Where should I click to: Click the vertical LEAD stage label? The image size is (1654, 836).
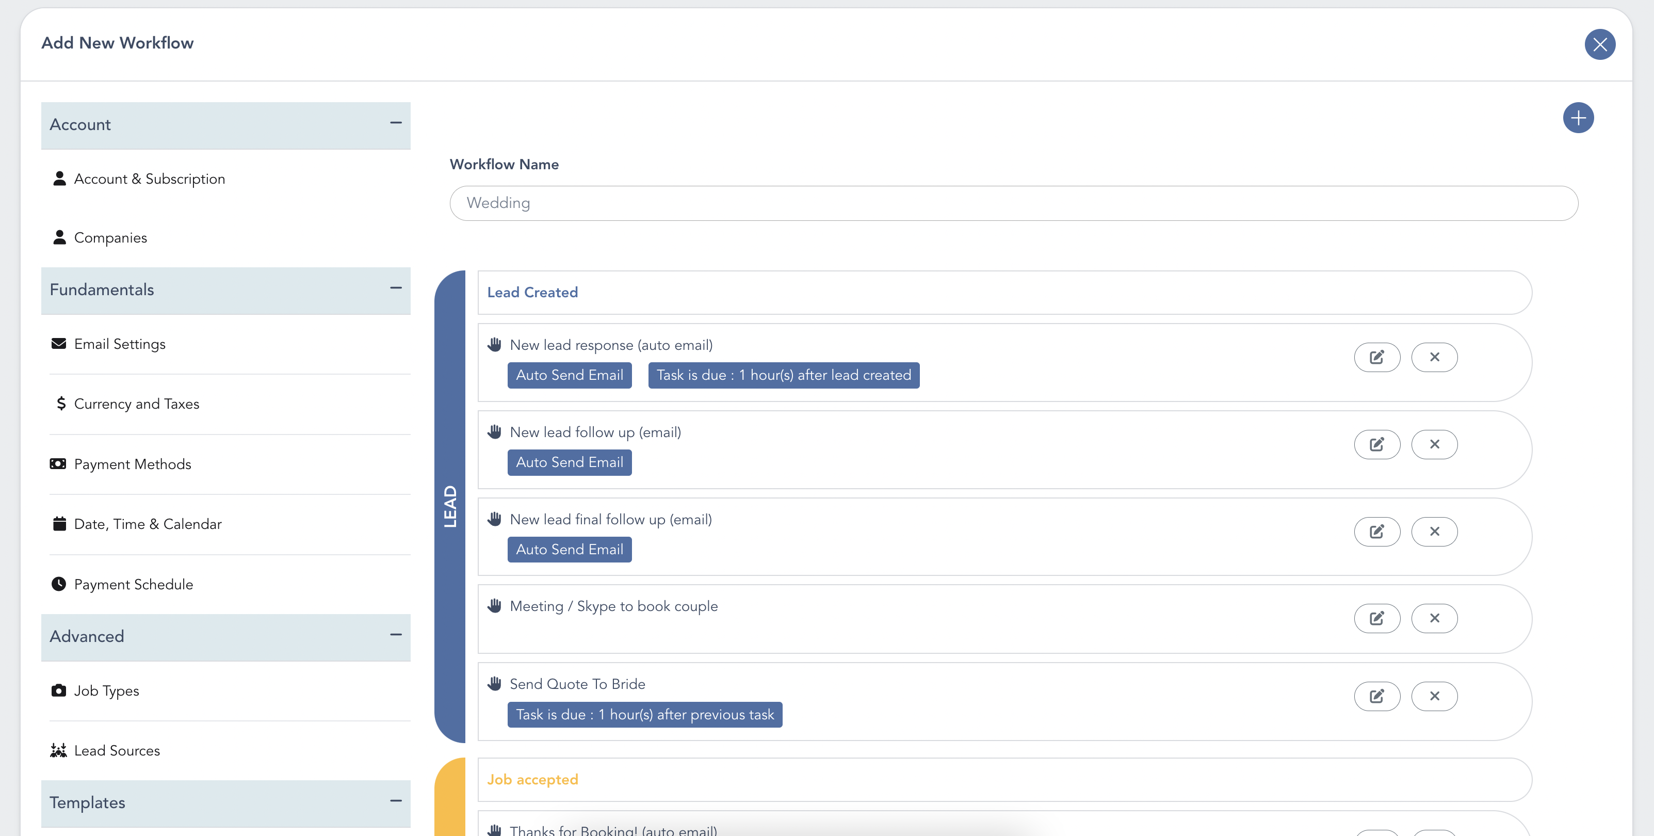pyautogui.click(x=449, y=507)
